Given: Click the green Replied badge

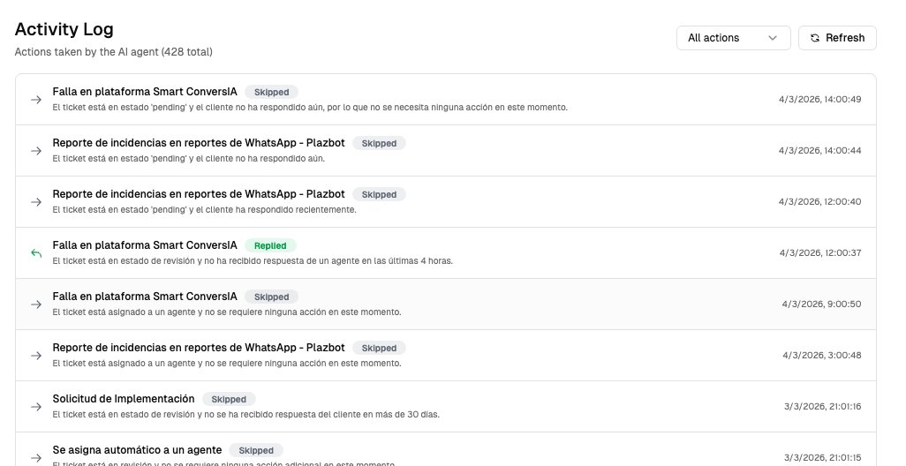Looking at the screenshot, I should 270,246.
